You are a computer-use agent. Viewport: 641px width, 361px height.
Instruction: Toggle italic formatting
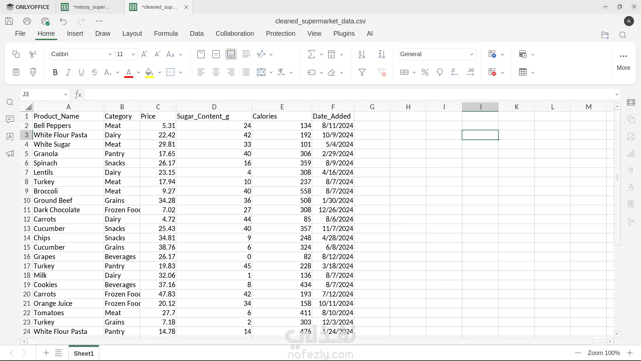68,72
